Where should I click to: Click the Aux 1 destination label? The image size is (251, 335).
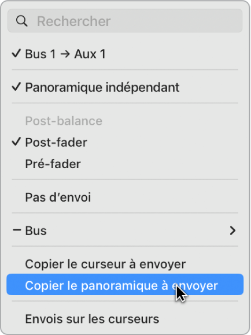click(x=90, y=54)
